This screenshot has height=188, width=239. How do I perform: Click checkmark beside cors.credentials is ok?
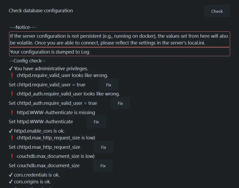click(x=11, y=175)
